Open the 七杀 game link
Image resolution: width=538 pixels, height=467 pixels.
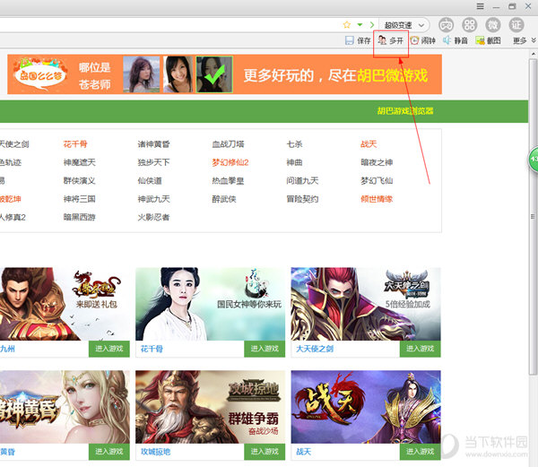294,144
